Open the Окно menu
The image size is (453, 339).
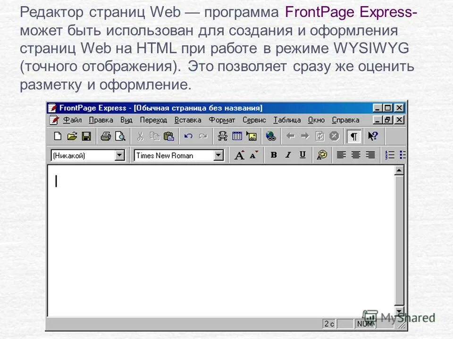[316, 120]
